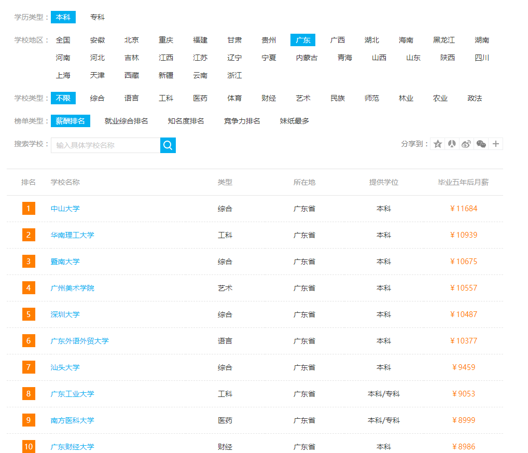Filter school type by 综合
Image resolution: width=528 pixels, height=453 pixels.
point(98,98)
